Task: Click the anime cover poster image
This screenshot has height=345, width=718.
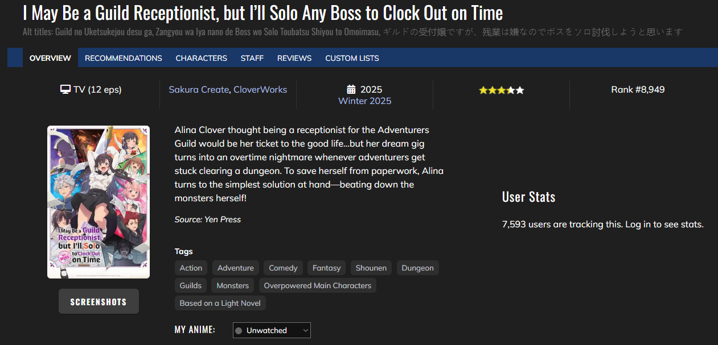Action: click(x=99, y=202)
